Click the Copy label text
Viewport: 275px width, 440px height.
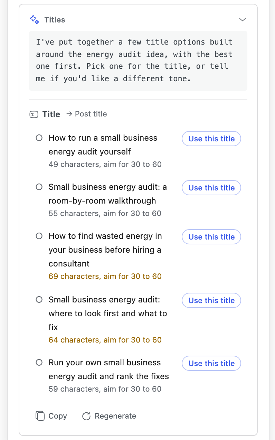[x=58, y=416]
